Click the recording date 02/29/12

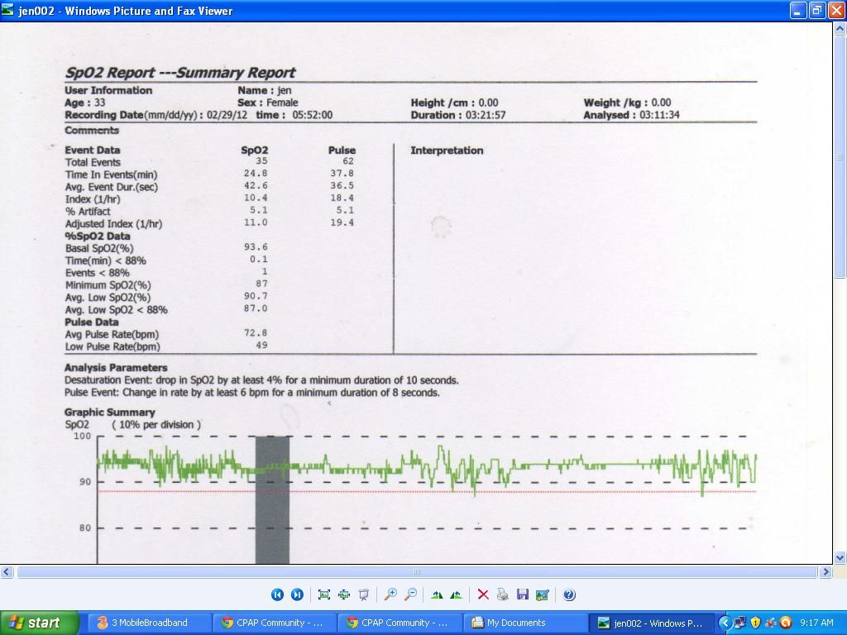[227, 115]
